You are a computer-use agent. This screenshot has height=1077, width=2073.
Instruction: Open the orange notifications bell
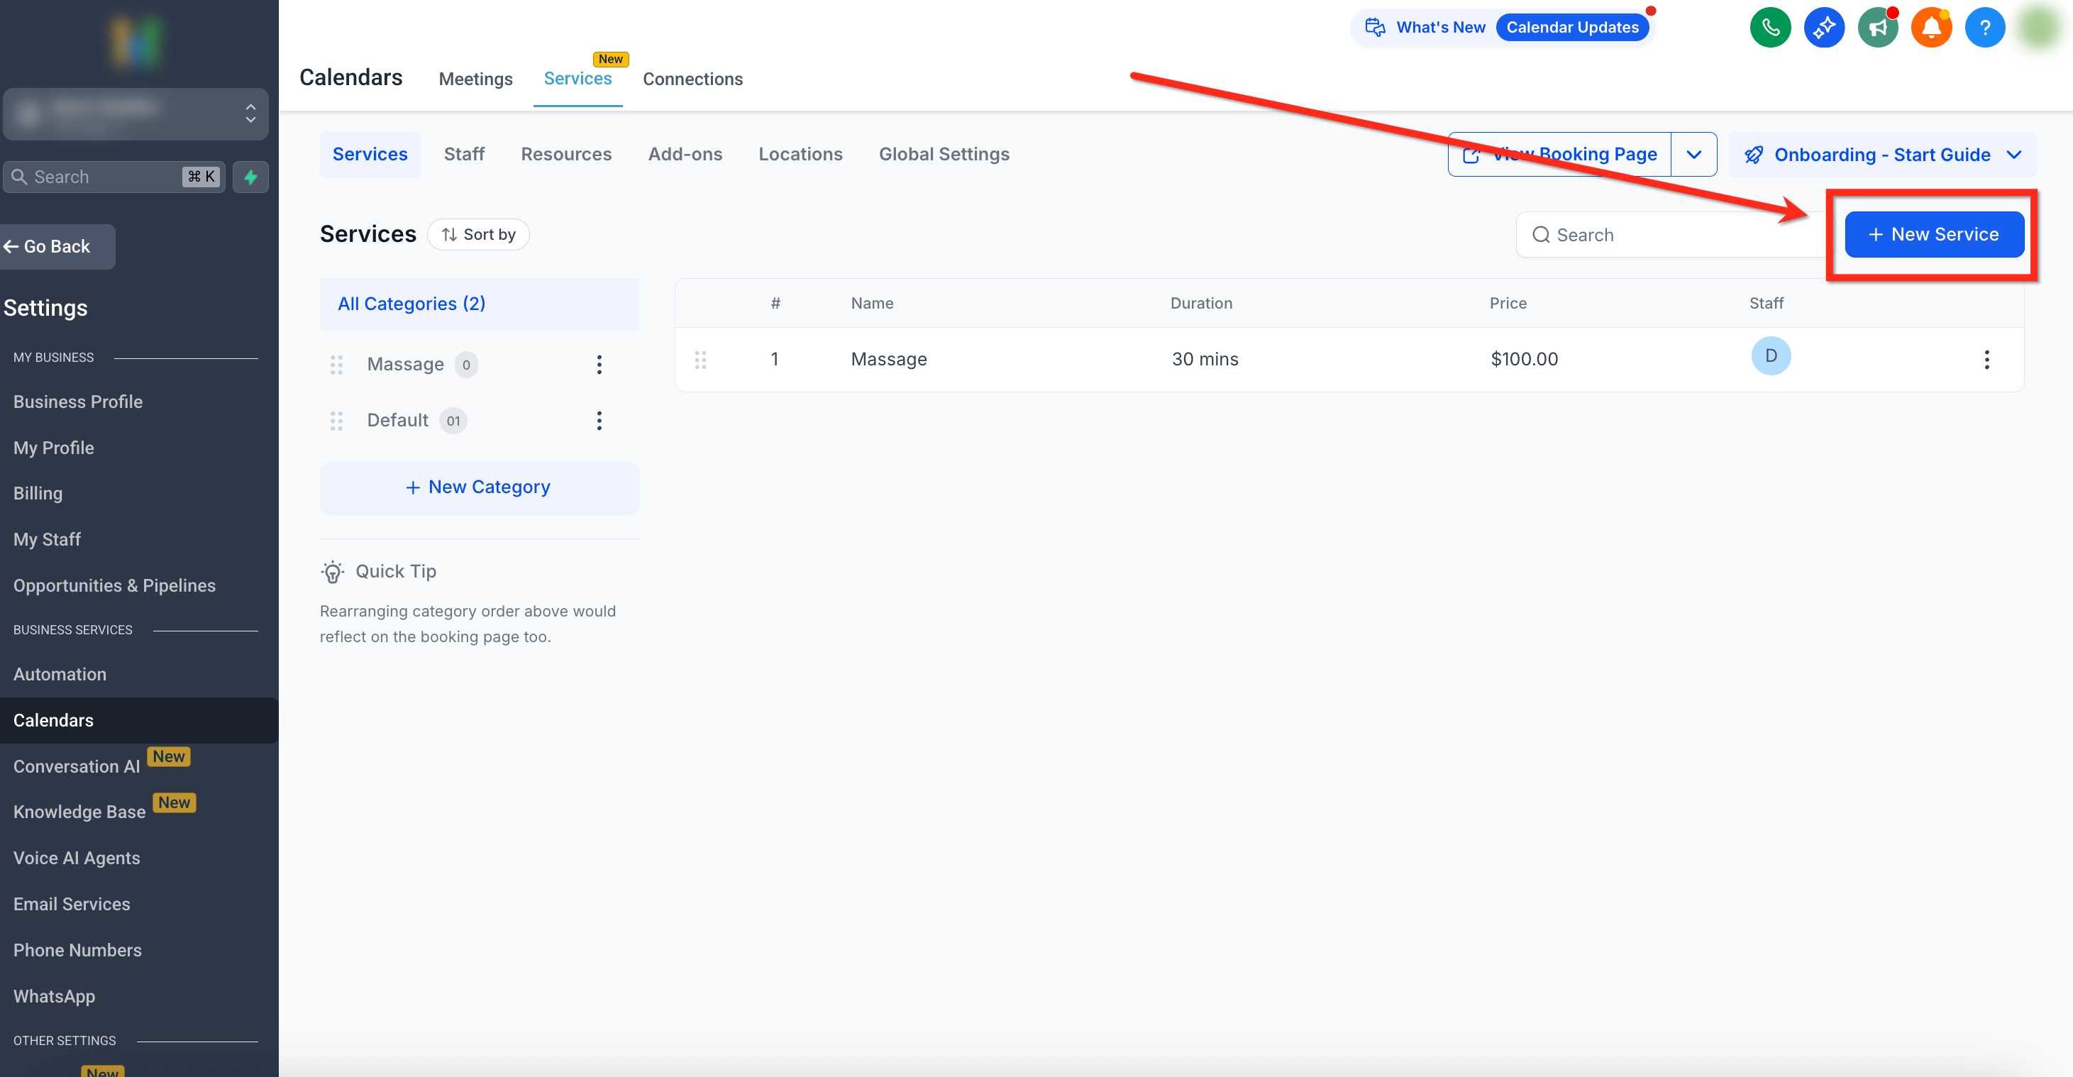coord(1931,28)
